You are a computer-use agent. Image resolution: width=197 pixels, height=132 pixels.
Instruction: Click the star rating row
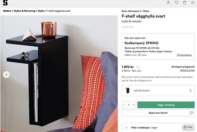(x=128, y=27)
